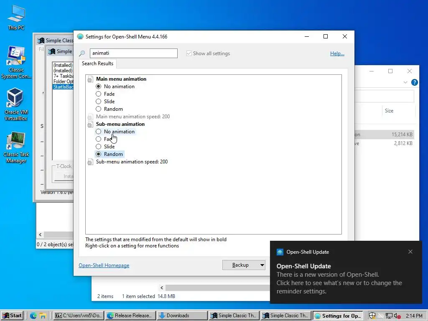This screenshot has width=428, height=321.
Task: Dismiss the Open-Shell Update notification
Action: coord(410,252)
